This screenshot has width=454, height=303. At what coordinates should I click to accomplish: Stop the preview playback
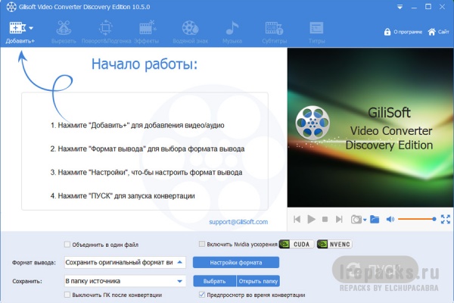325,219
